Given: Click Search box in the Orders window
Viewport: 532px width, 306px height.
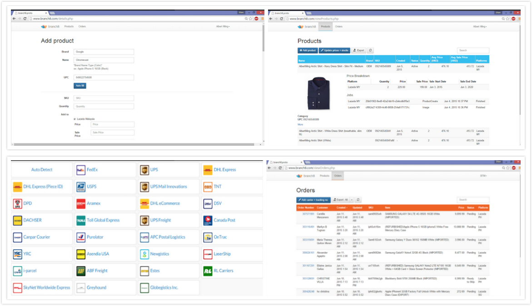Looking at the screenshot, I should [473, 200].
